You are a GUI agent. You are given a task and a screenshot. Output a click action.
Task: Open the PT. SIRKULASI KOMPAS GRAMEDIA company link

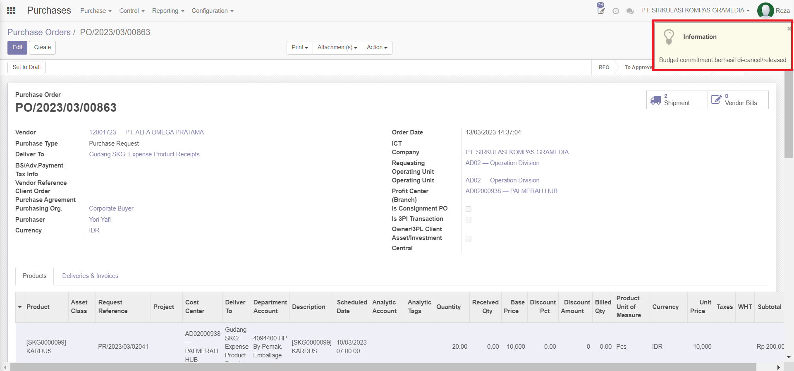517,152
